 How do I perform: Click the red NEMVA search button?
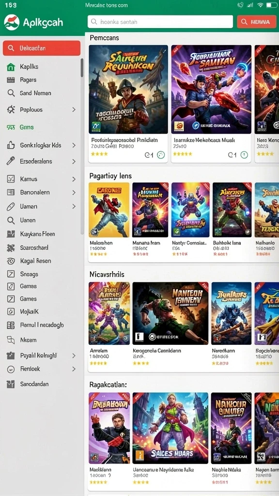(257, 22)
